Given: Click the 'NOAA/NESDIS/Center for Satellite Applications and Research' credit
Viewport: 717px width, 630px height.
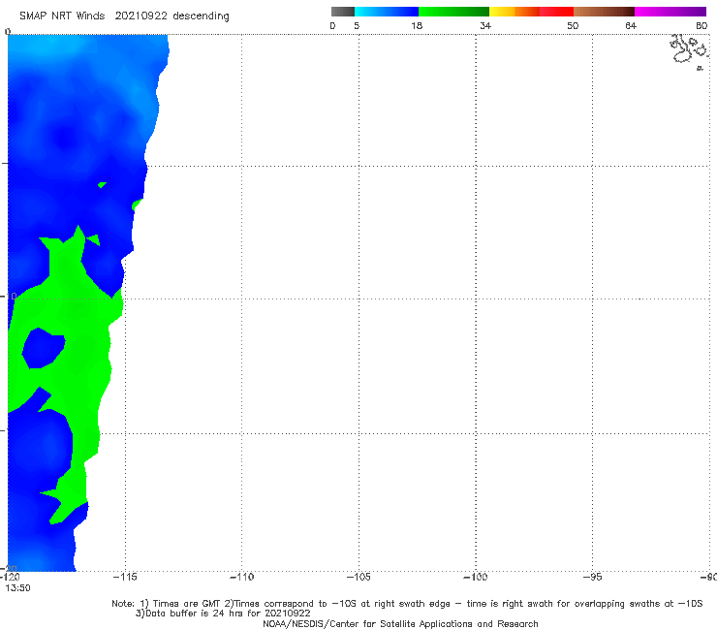Looking at the screenshot, I should click(400, 624).
